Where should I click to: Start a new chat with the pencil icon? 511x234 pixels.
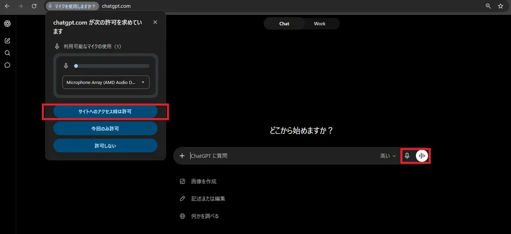tap(8, 41)
